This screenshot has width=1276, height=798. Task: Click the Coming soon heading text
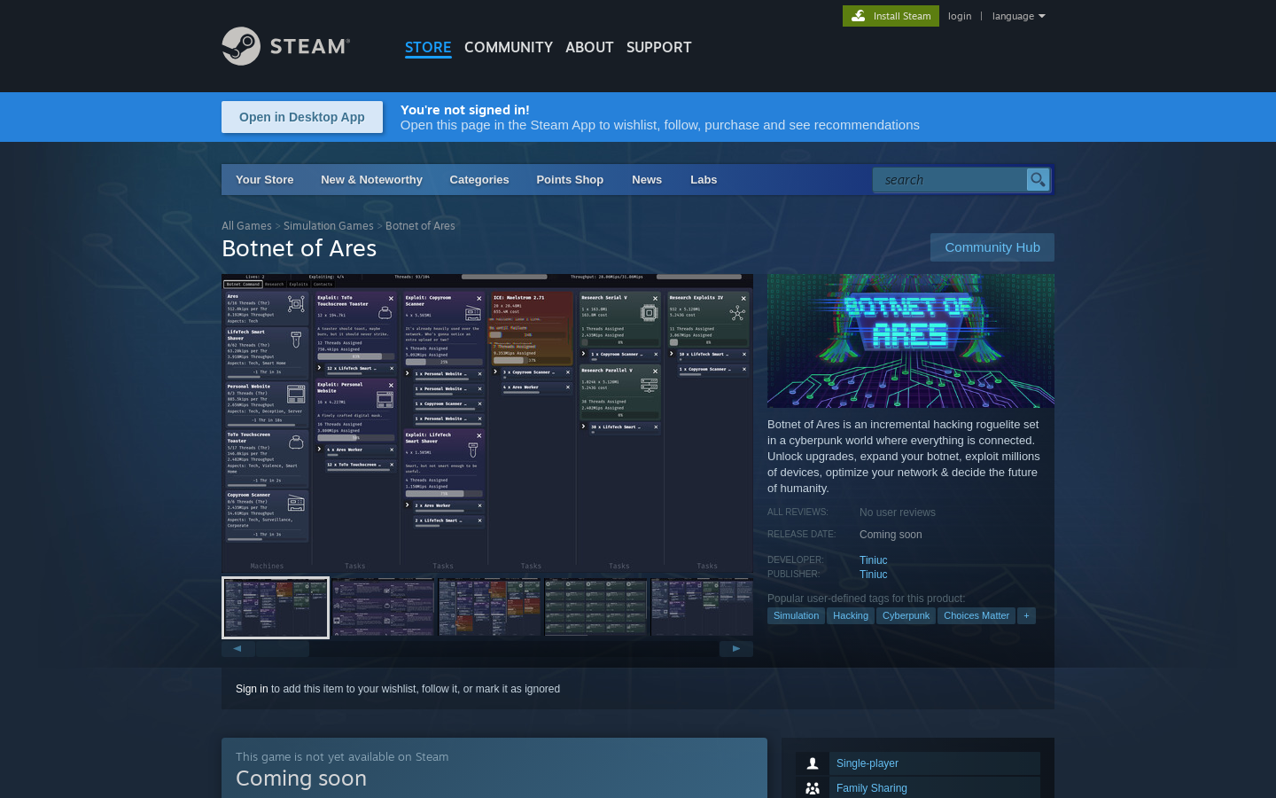click(301, 778)
